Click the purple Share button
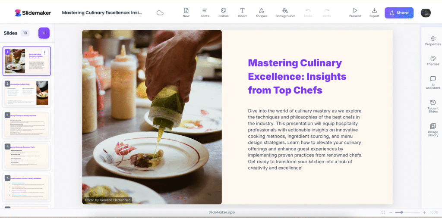Image resolution: width=442 pixels, height=218 pixels. (399, 13)
